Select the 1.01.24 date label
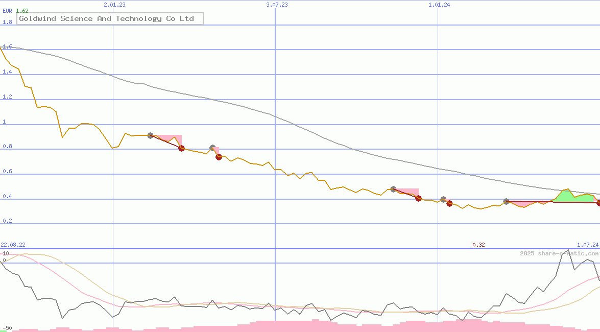The width and height of the screenshot is (600, 332). (439, 5)
